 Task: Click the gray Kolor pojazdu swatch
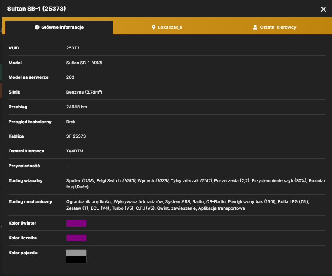click(x=76, y=253)
